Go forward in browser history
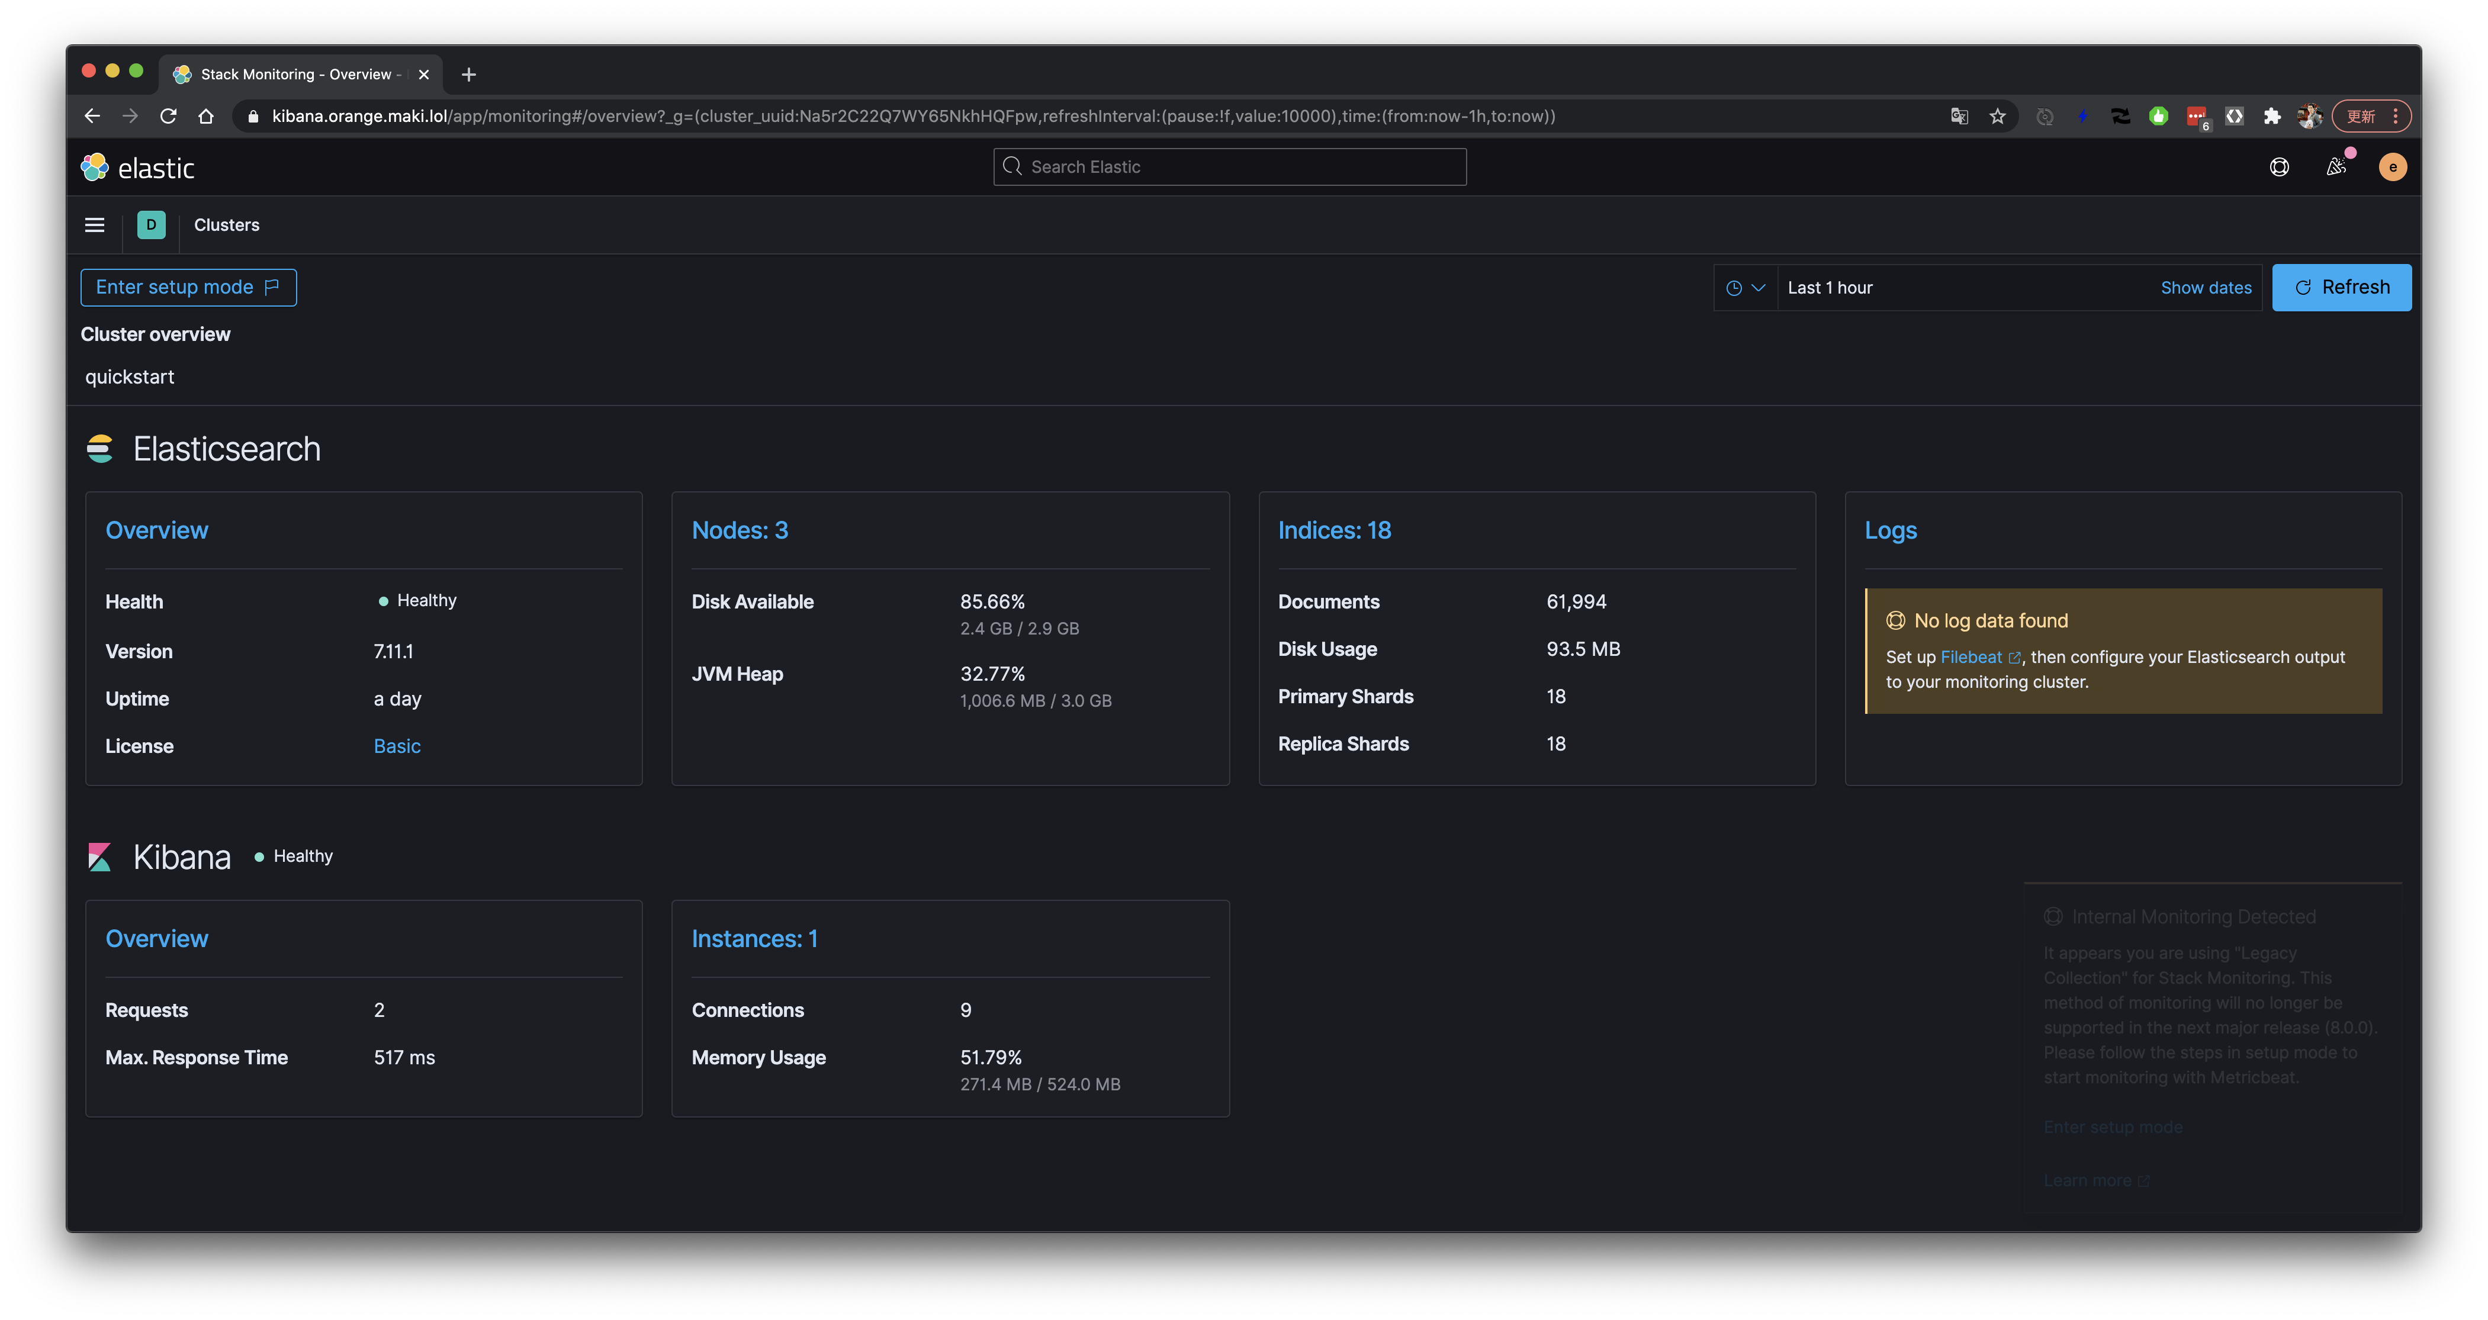The width and height of the screenshot is (2488, 1320). coord(130,116)
